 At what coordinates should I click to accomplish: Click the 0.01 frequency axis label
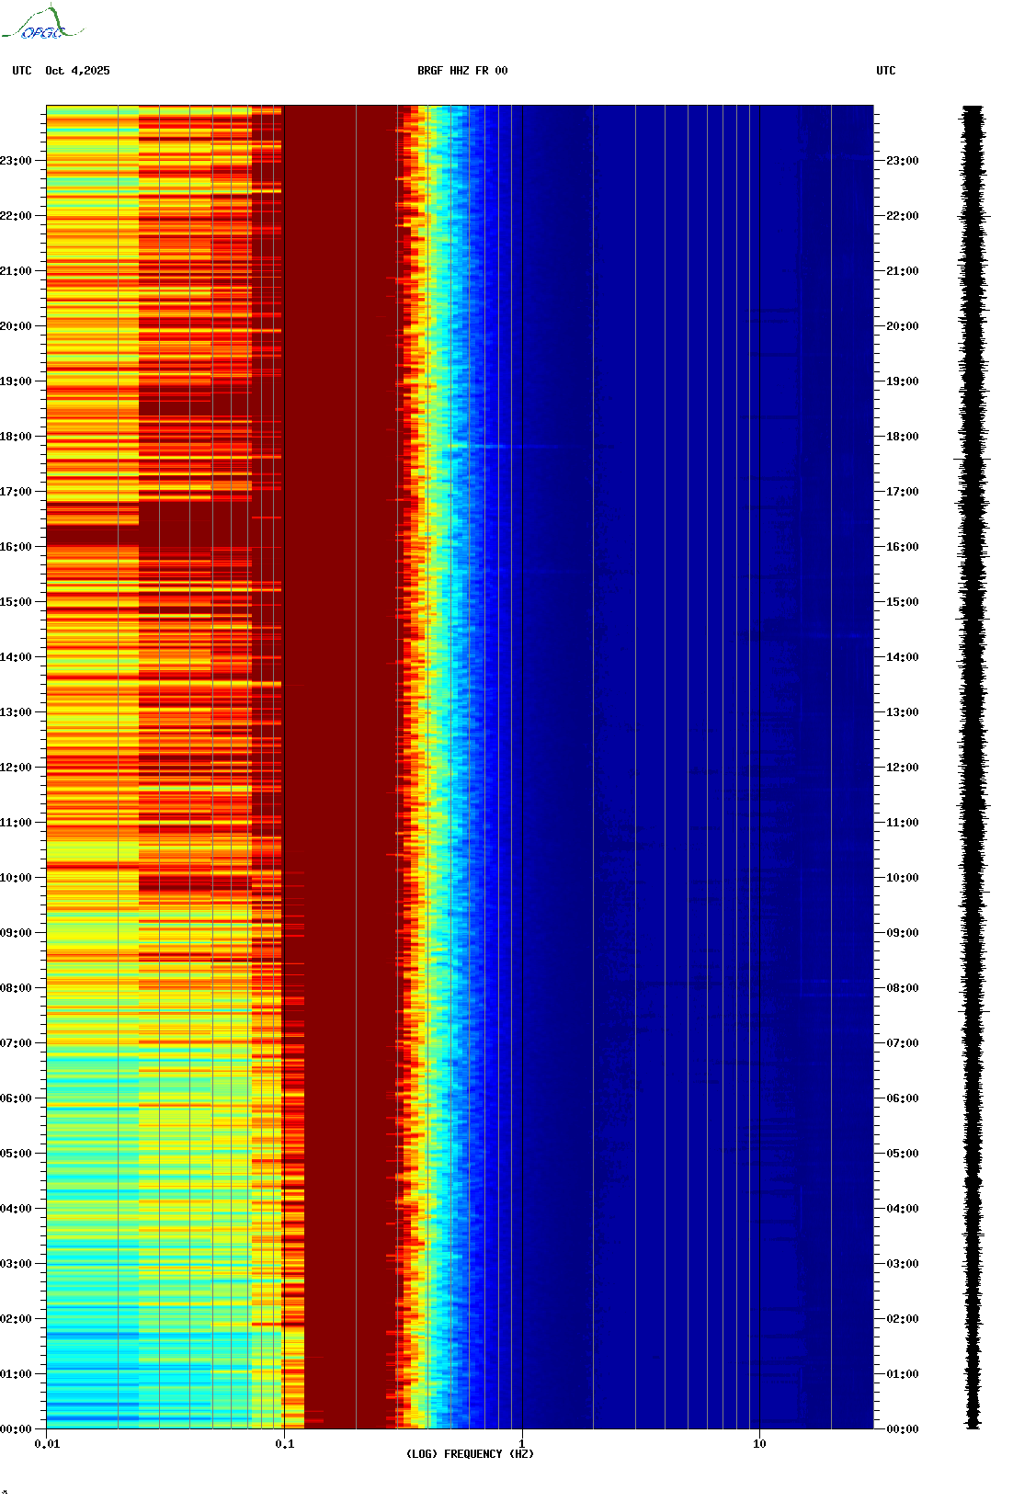click(x=47, y=1444)
